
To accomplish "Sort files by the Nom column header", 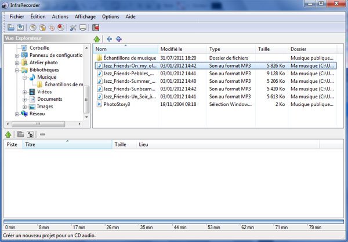I will 126,49.
